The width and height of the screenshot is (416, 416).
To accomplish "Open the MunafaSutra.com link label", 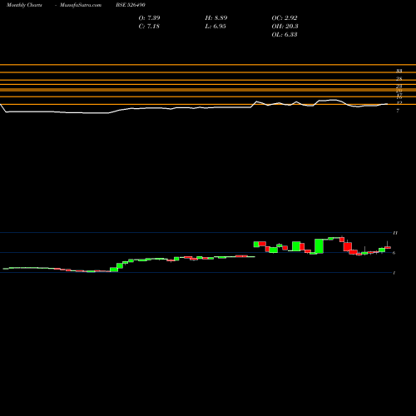I will click(81, 5).
